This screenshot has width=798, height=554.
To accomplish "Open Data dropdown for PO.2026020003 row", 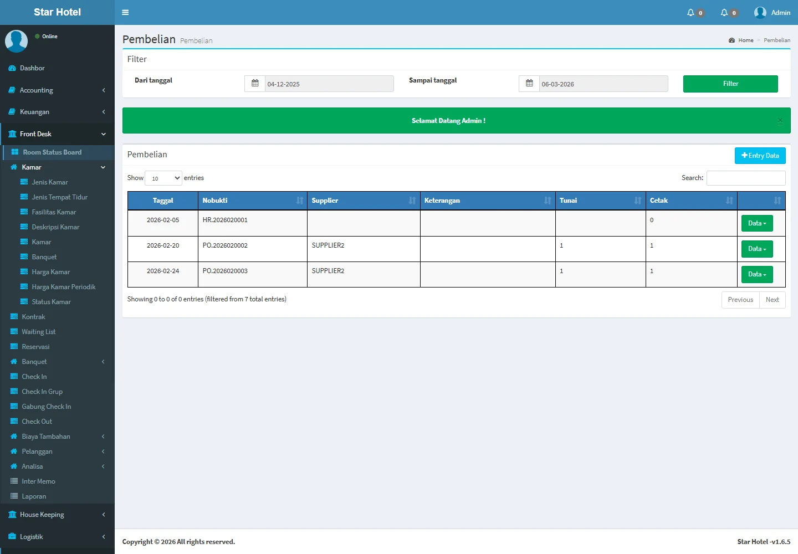I will (756, 274).
